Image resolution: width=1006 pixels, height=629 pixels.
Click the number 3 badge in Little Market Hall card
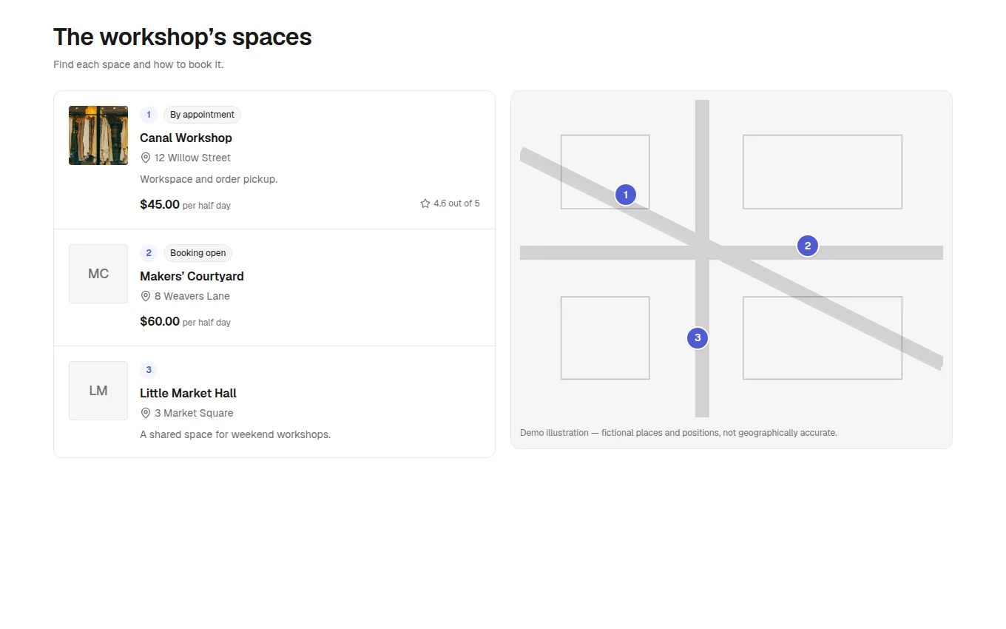149,370
